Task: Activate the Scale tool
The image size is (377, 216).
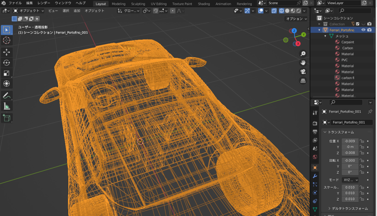Action: (6, 73)
